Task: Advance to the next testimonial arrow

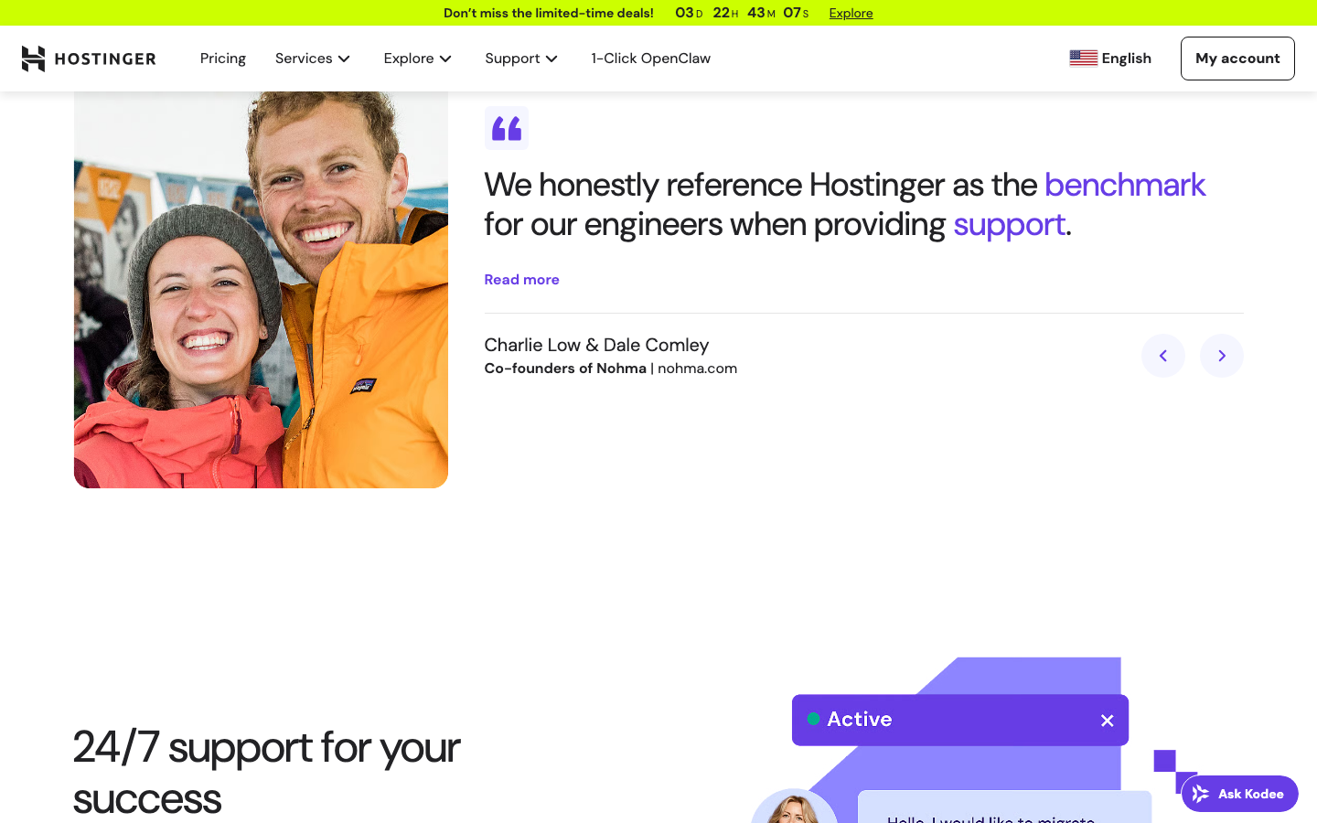Action: coord(1221,355)
